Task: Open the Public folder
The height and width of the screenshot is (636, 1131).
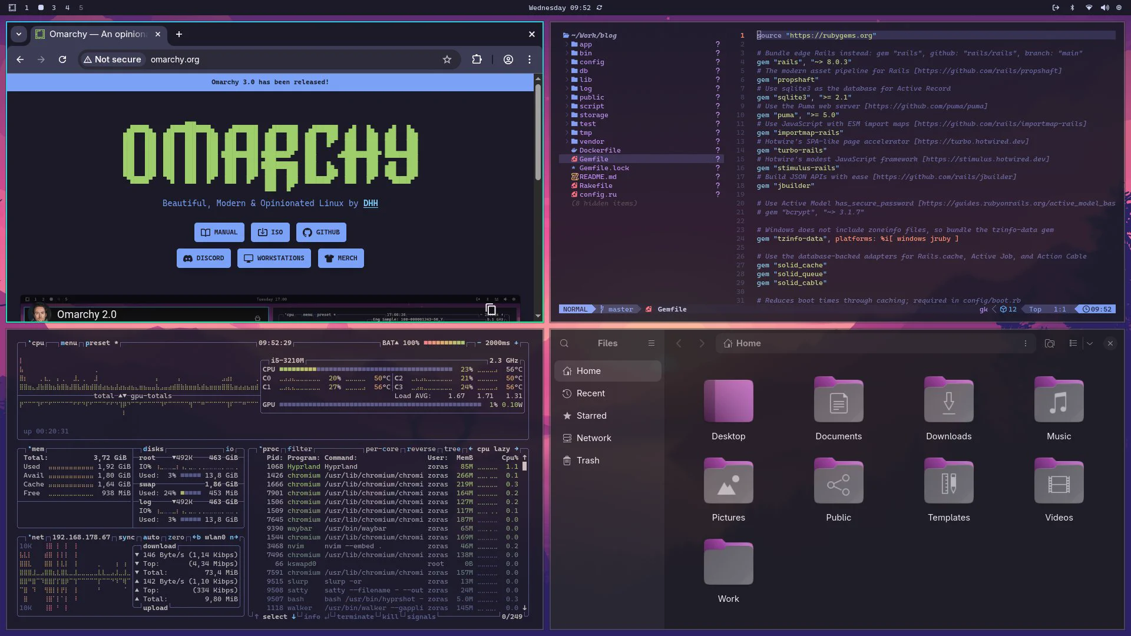Action: pos(839,489)
